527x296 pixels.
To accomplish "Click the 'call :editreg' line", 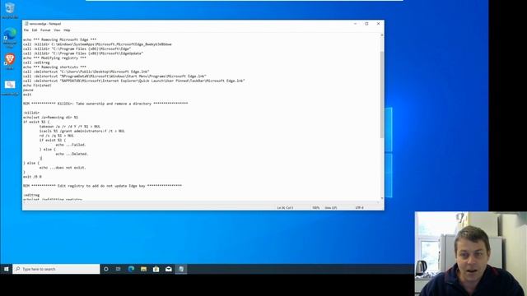I will pos(36,62).
